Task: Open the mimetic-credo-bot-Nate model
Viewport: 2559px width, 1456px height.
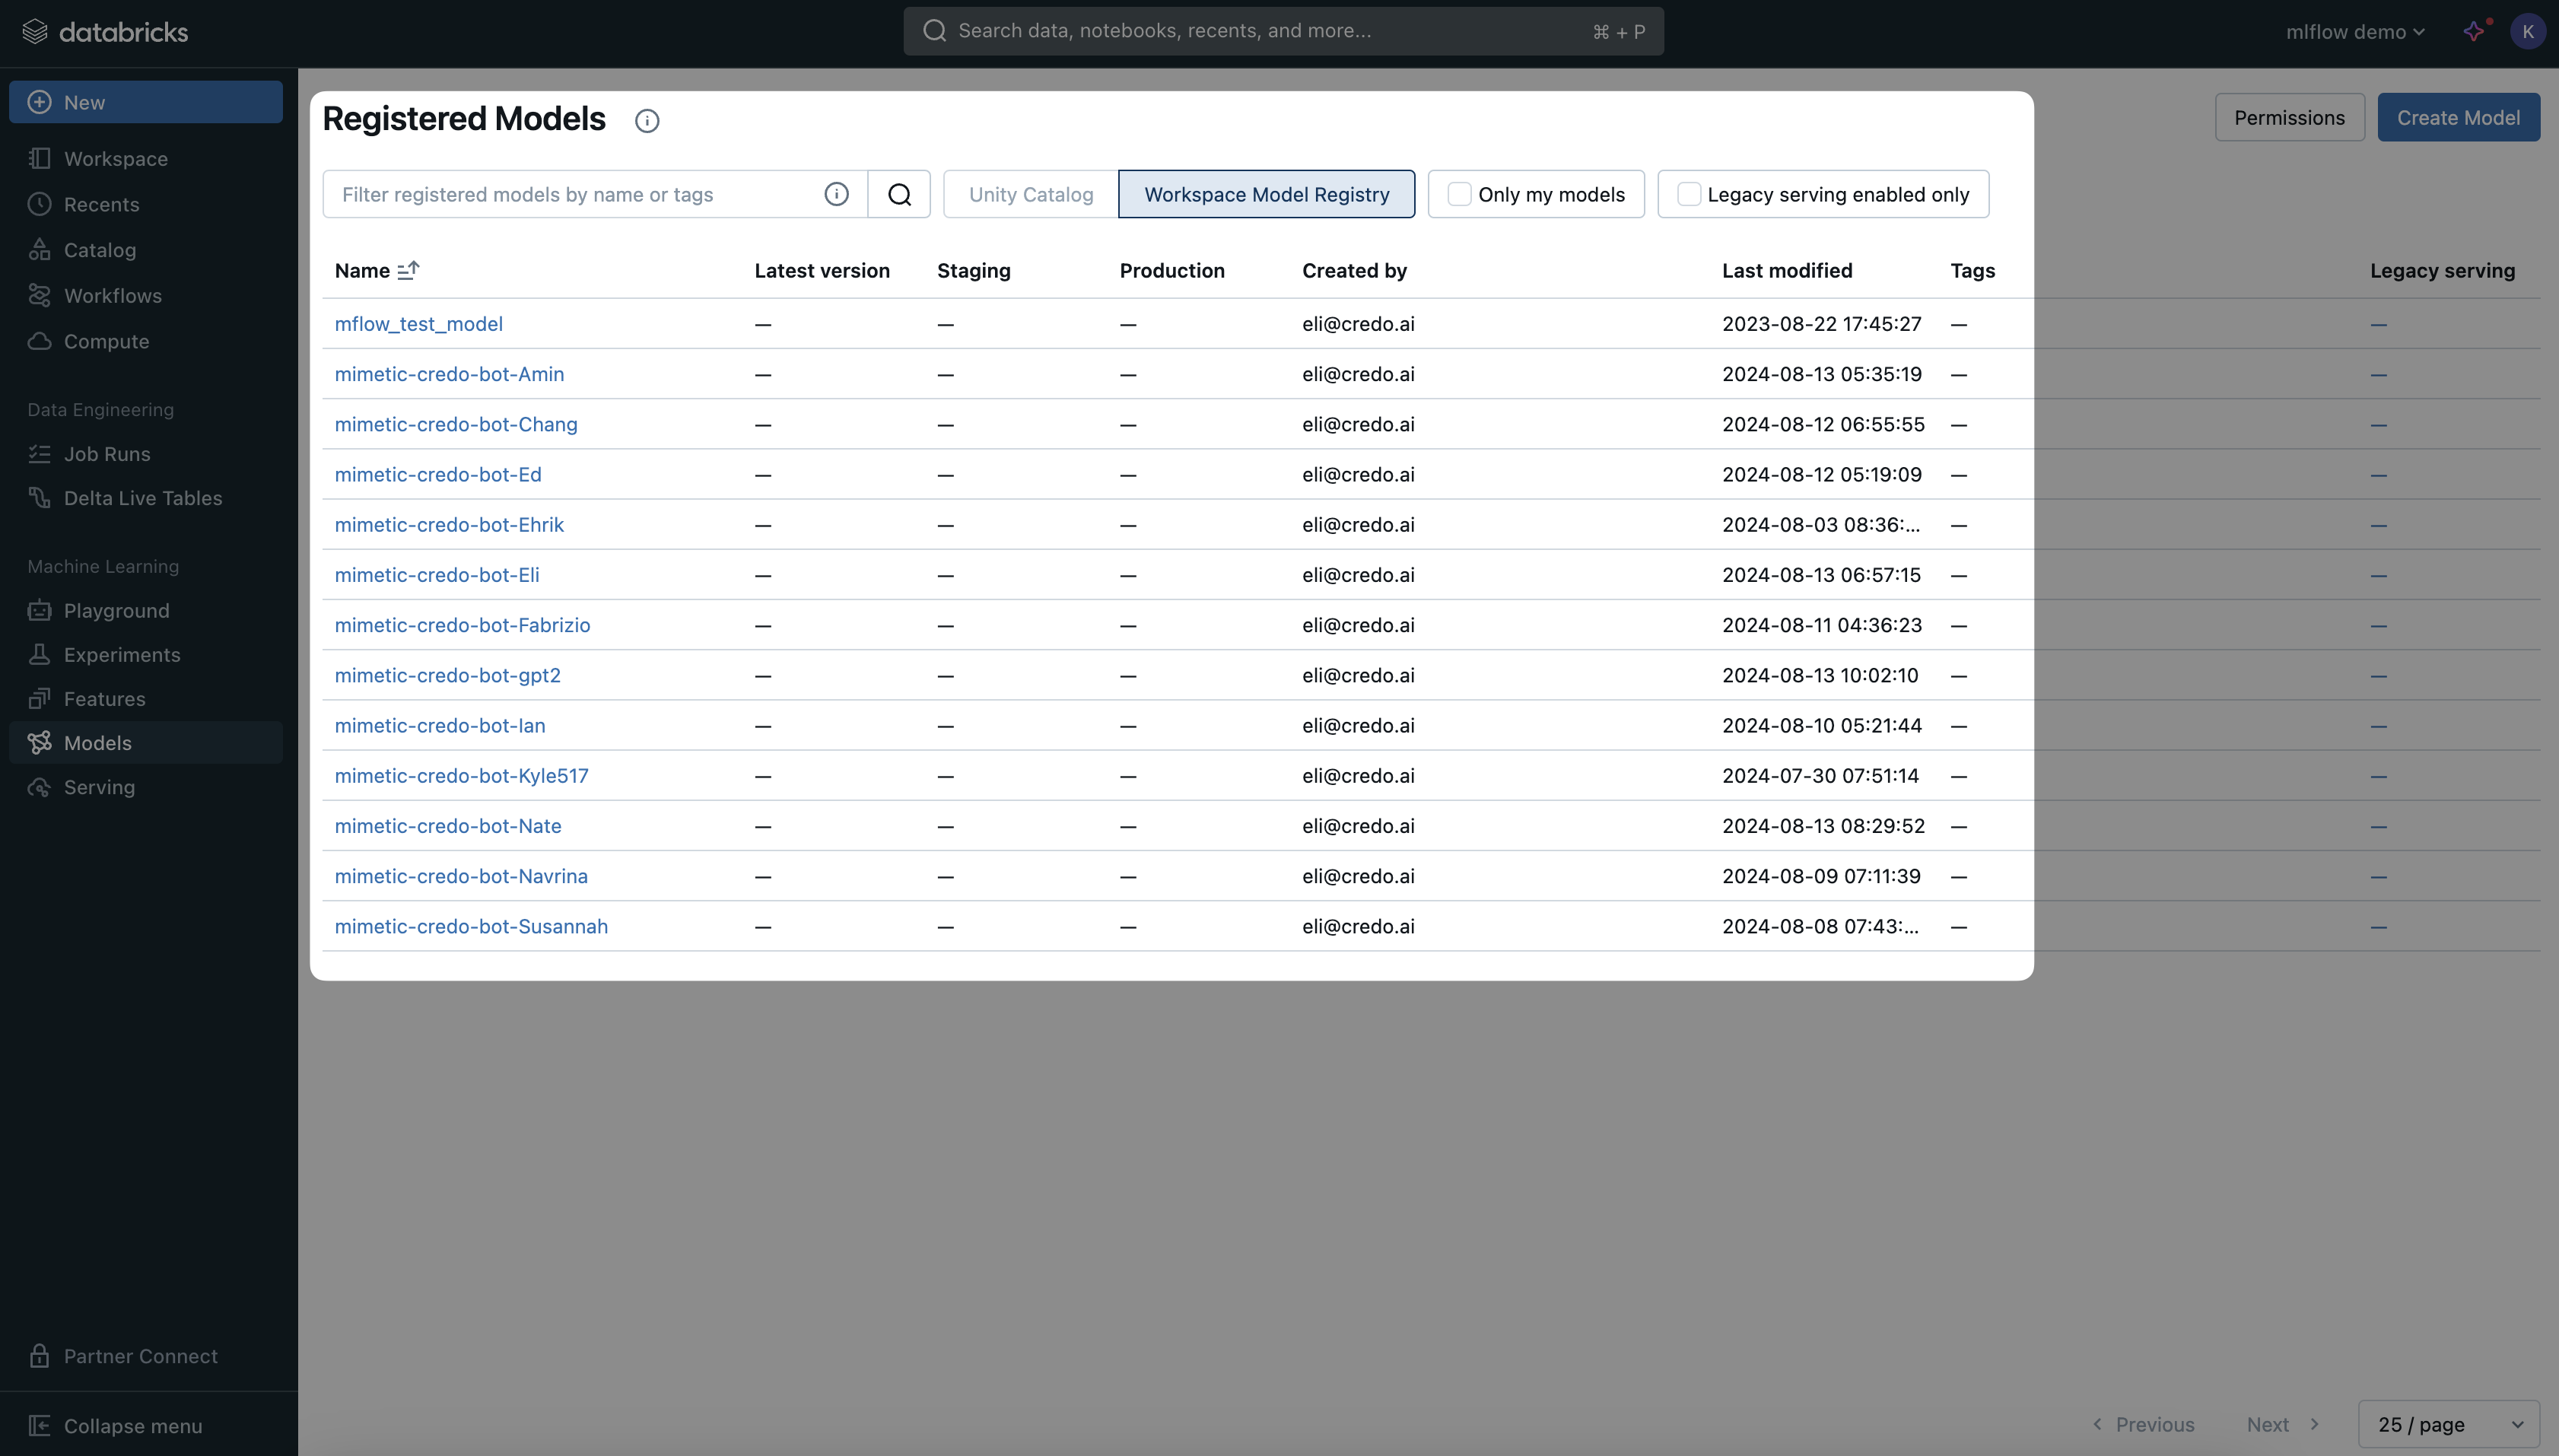Action: pyautogui.click(x=448, y=826)
